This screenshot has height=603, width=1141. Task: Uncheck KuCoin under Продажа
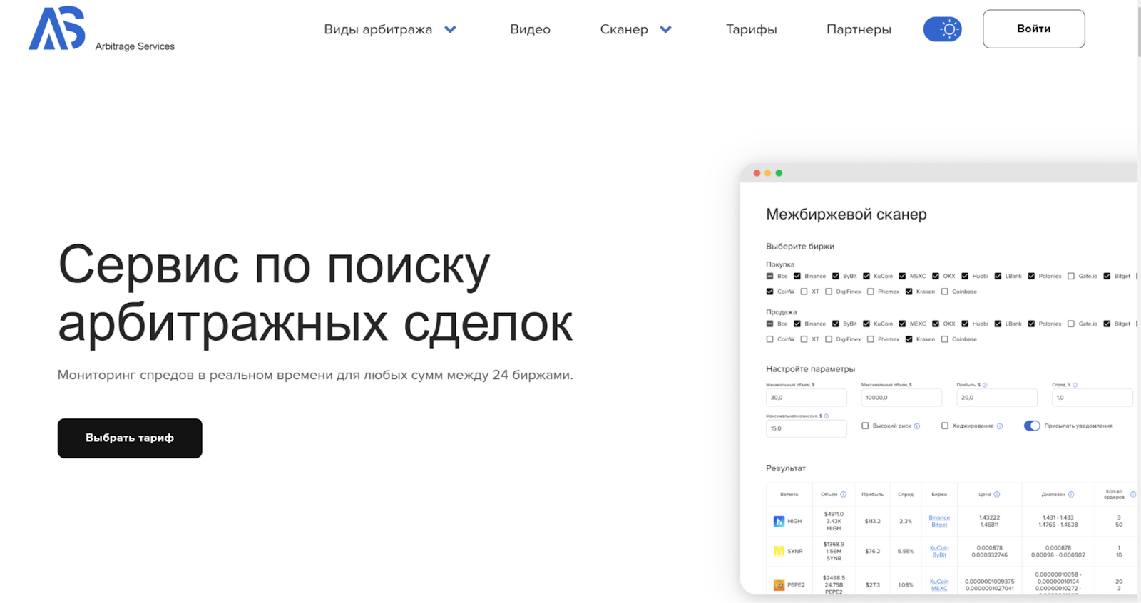point(866,324)
